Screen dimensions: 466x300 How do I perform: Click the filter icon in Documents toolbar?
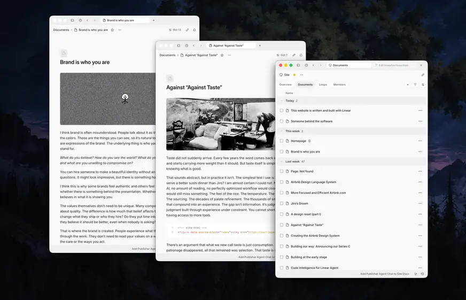(415, 84)
